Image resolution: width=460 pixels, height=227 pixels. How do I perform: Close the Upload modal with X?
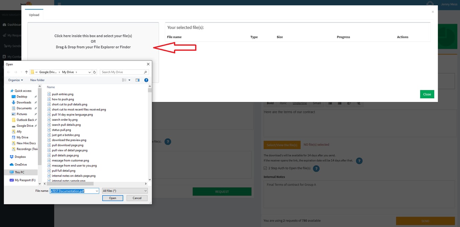(x=433, y=12)
